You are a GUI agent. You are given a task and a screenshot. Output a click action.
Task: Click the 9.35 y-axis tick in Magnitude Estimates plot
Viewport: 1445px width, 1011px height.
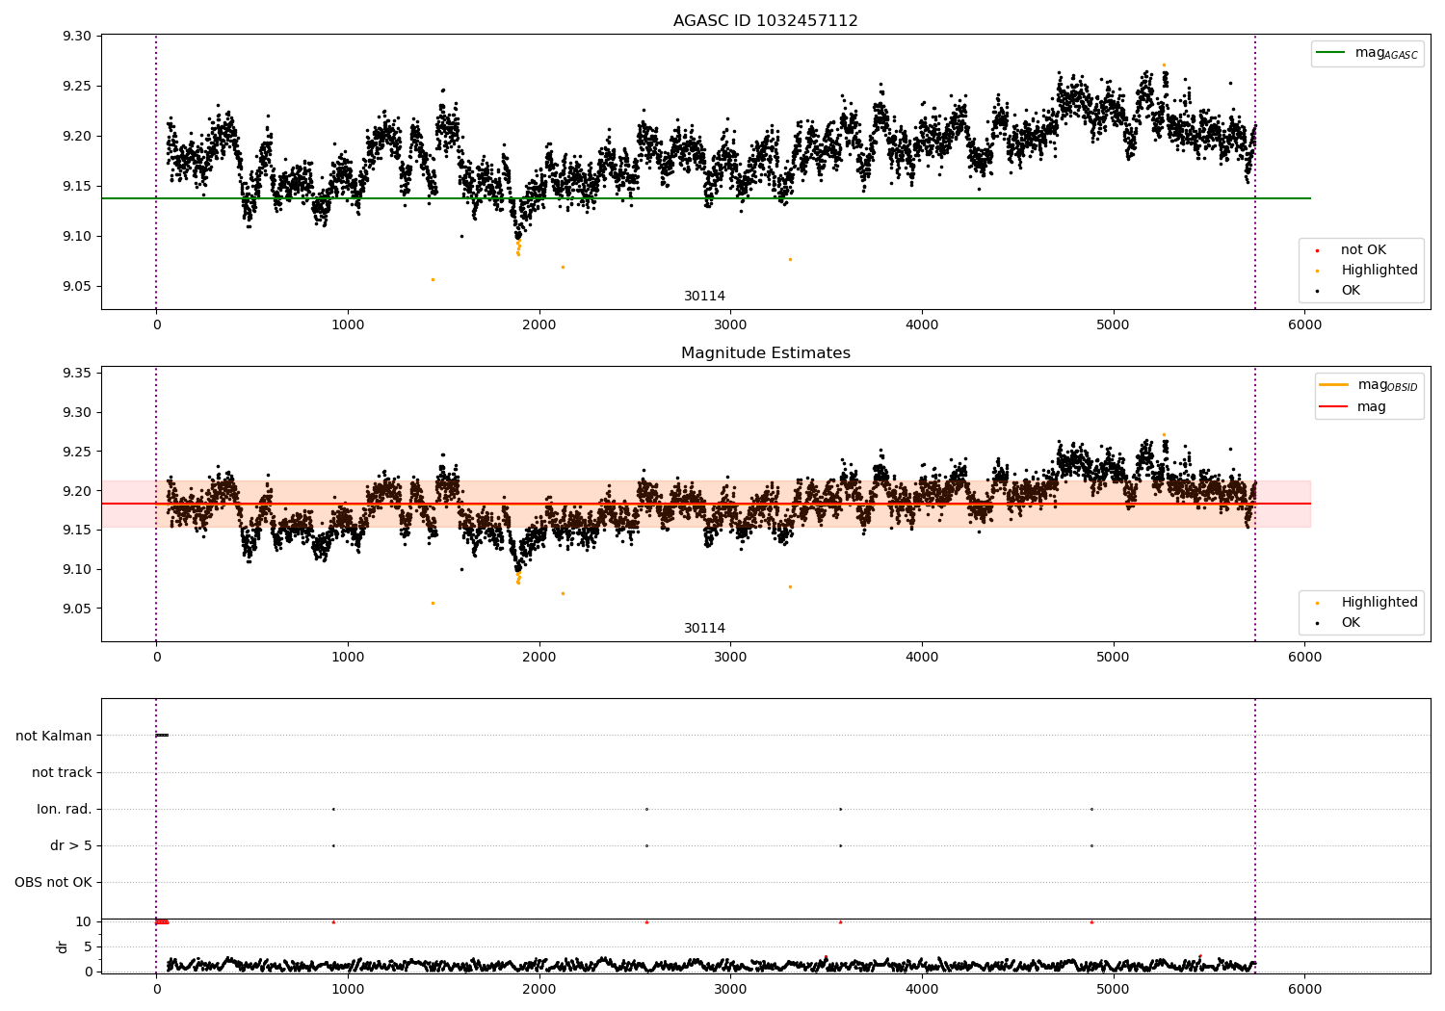(76, 374)
